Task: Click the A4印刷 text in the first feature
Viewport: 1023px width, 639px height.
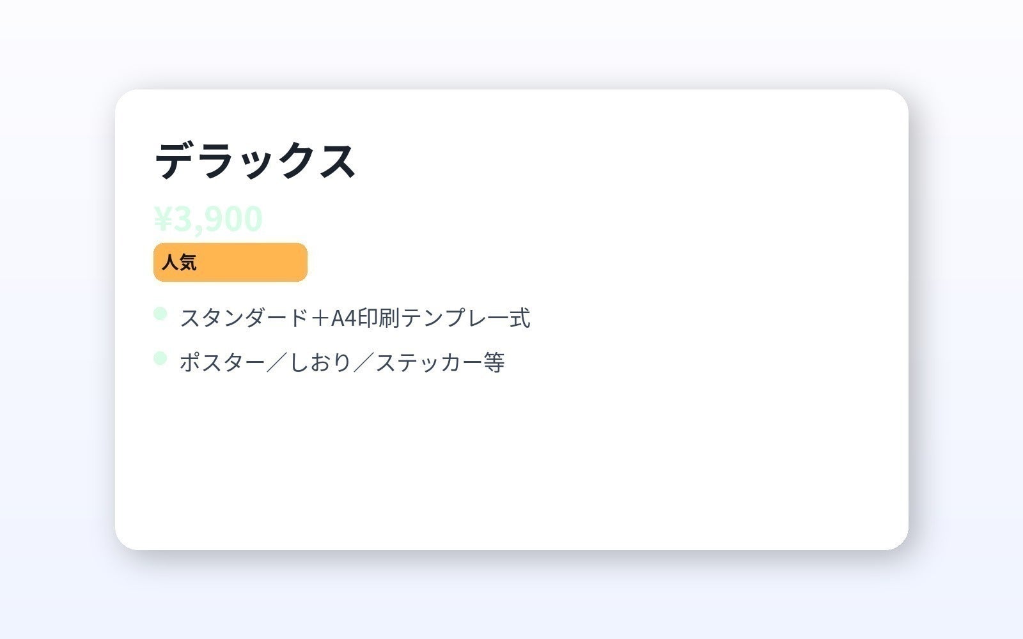Action: (x=364, y=318)
